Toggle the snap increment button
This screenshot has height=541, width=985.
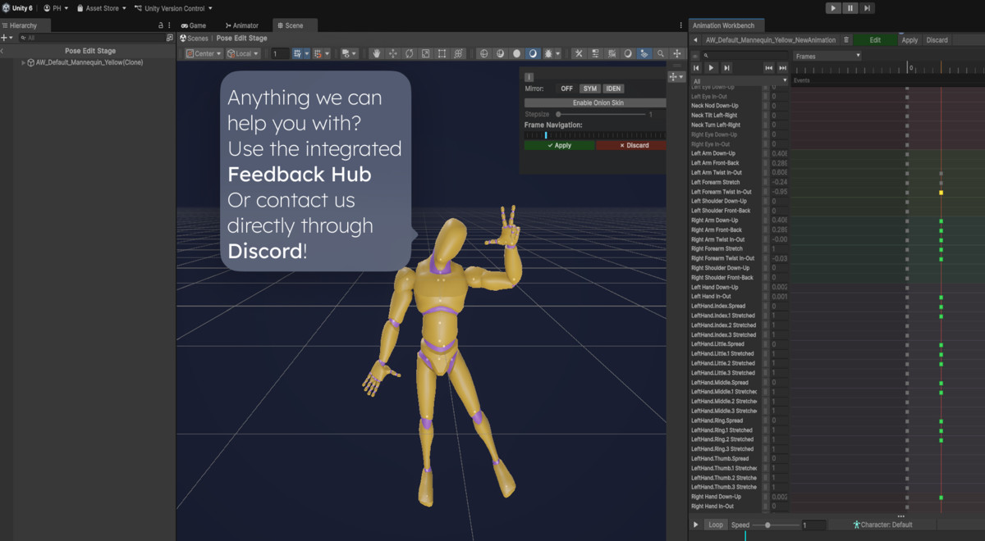coord(318,53)
